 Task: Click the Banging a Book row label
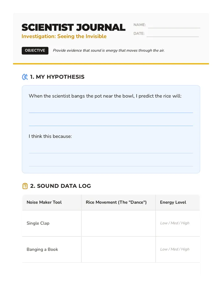click(x=42, y=249)
